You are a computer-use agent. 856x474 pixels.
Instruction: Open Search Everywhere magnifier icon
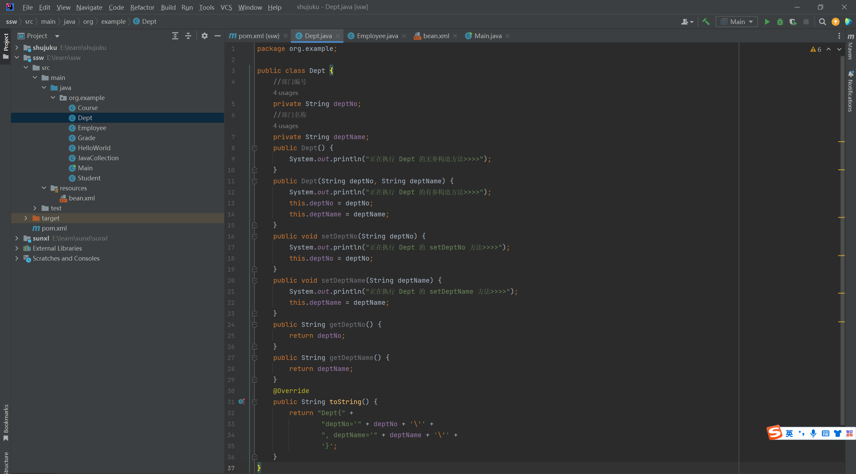point(822,22)
